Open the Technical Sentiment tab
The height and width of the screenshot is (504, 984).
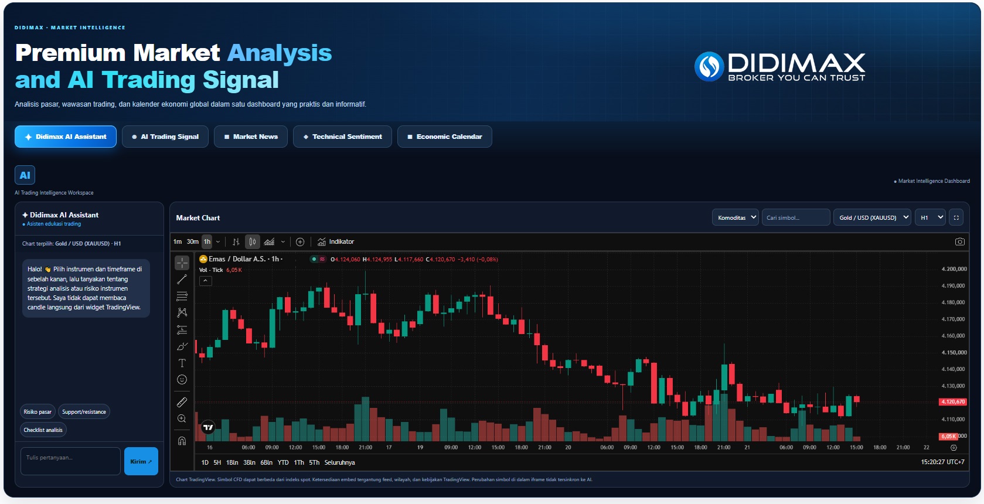click(x=342, y=137)
